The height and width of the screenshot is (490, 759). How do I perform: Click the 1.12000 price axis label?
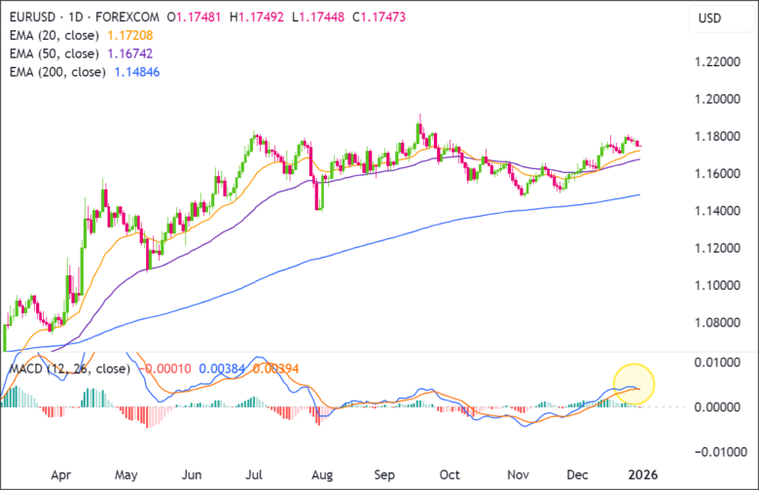[717, 248]
